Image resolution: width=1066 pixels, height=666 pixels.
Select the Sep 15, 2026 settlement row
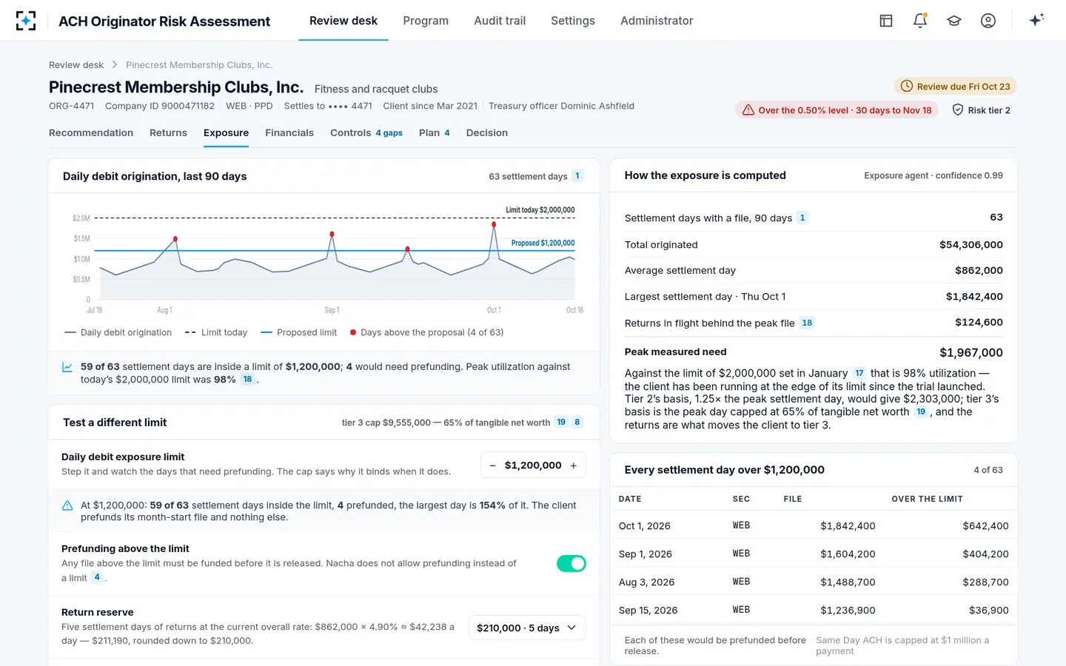(x=814, y=610)
